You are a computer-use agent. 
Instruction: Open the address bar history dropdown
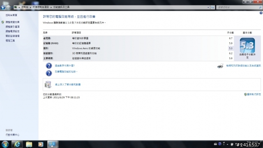208,7
